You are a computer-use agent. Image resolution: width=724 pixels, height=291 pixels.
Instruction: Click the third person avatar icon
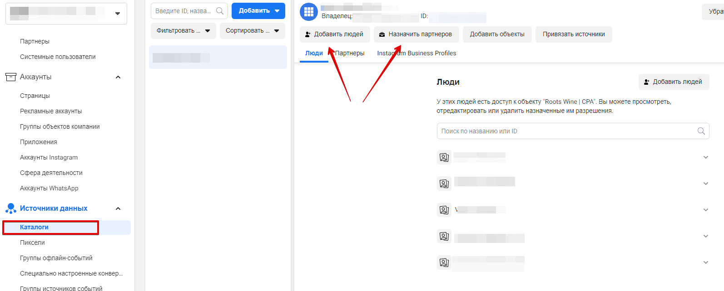point(444,210)
